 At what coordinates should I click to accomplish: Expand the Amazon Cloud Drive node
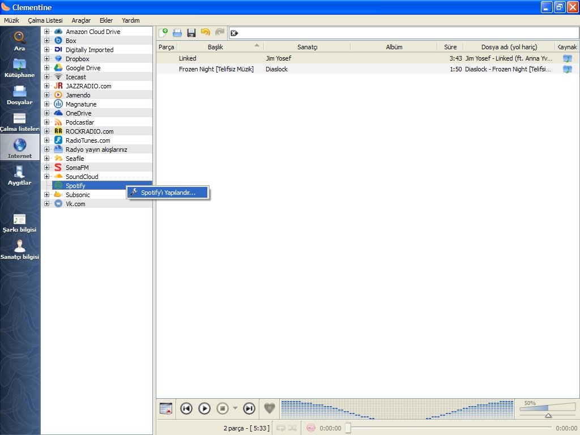click(x=46, y=32)
